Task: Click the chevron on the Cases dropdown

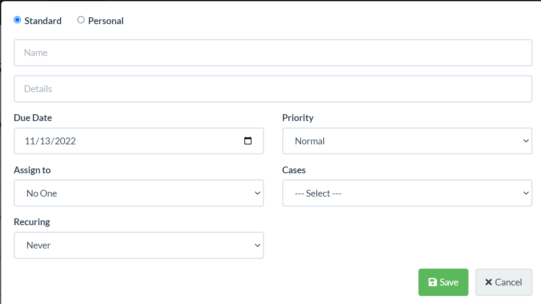Action: [x=525, y=193]
